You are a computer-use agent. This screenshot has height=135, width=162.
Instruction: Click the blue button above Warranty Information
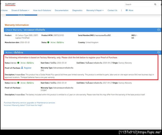[22, 15]
